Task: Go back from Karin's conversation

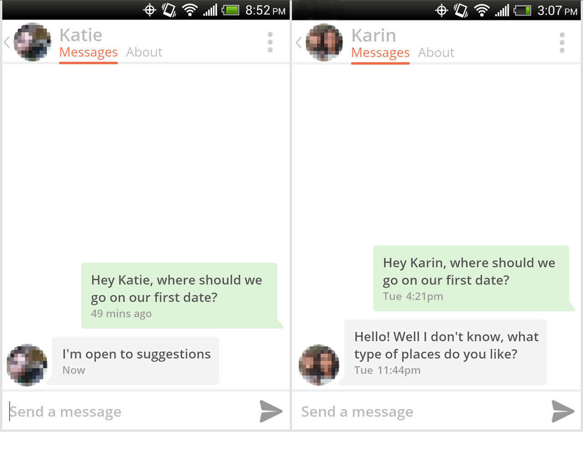Action: click(298, 42)
